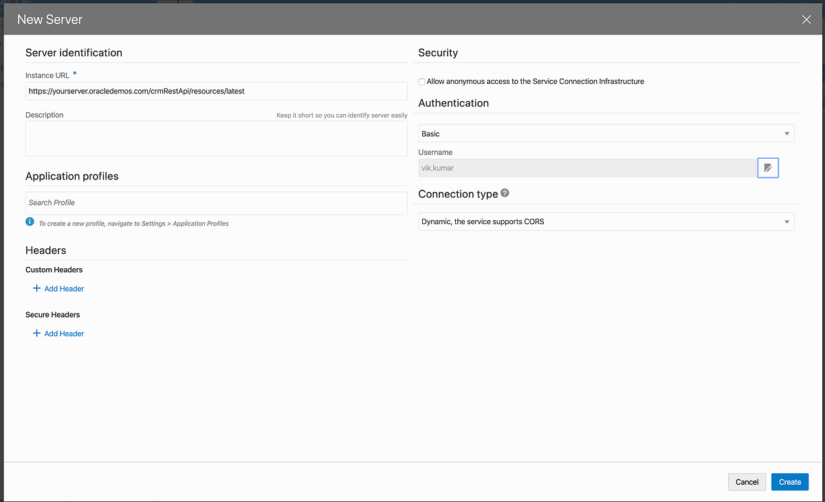Click the Dynamic CORS connection type selector
Image resolution: width=825 pixels, height=502 pixels.
pos(606,221)
